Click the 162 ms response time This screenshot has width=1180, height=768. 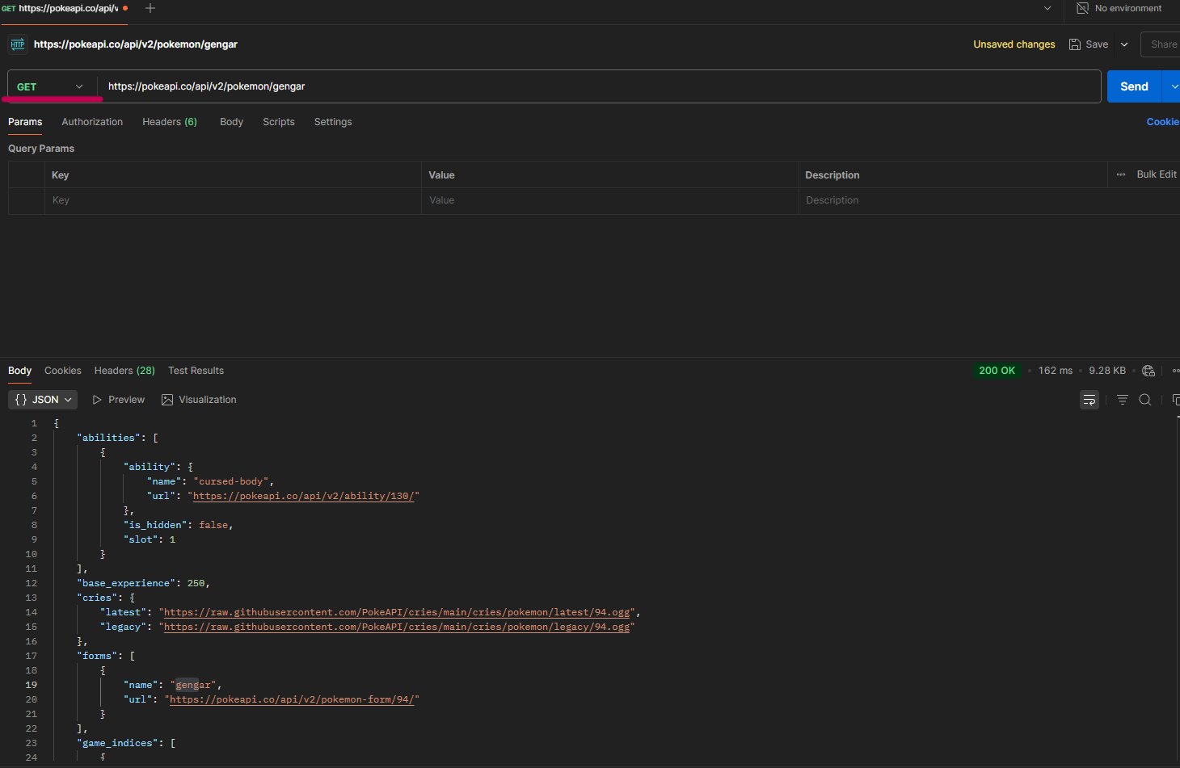(1056, 371)
